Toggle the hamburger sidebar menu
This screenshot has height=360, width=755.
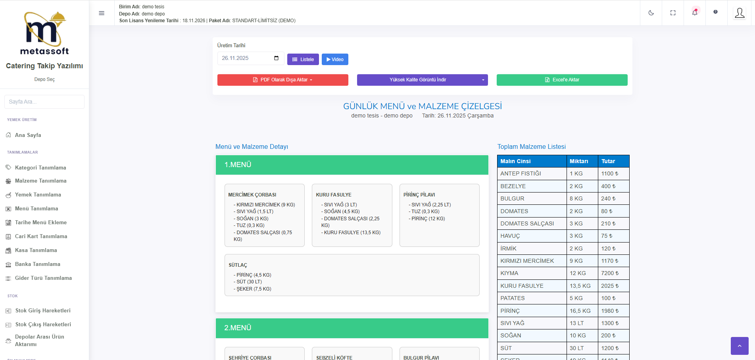pyautogui.click(x=102, y=13)
